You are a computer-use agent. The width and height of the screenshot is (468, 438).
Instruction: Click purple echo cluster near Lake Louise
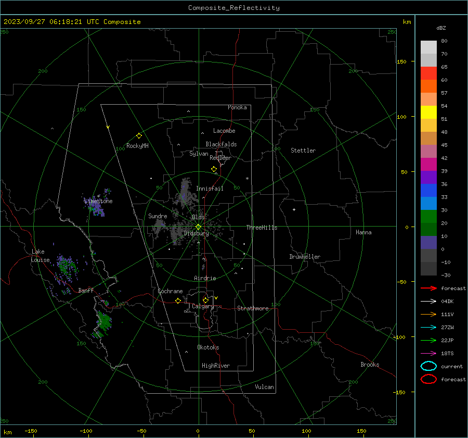click(x=66, y=269)
